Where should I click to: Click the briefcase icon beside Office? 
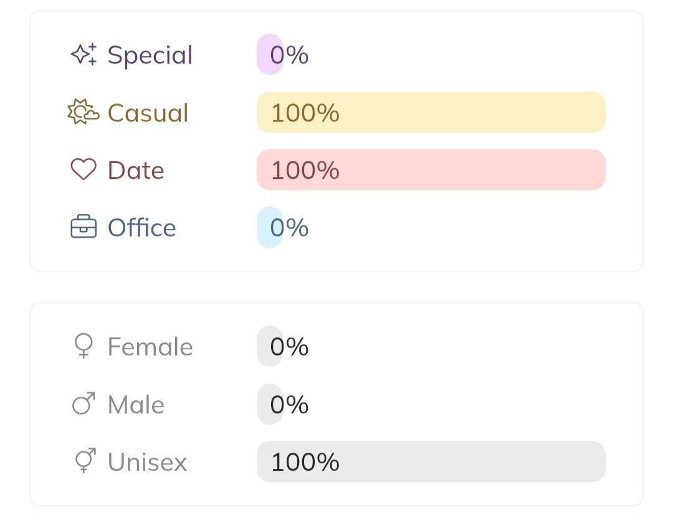tap(84, 228)
